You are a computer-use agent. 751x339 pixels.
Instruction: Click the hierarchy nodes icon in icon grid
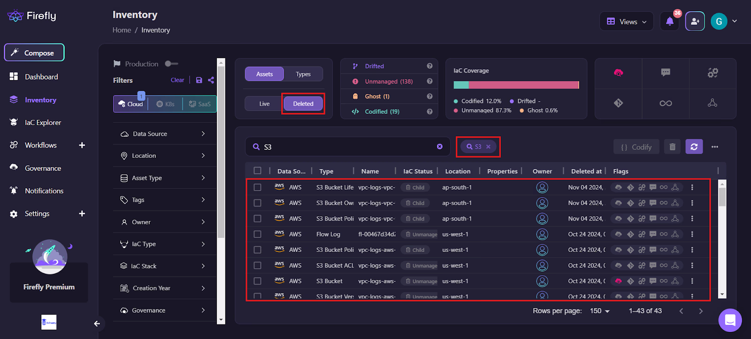[x=713, y=103]
